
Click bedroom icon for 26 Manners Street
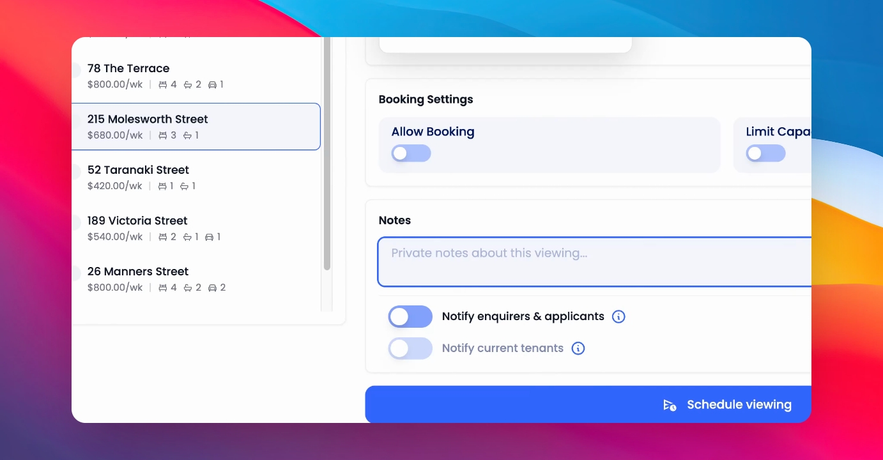tap(163, 287)
